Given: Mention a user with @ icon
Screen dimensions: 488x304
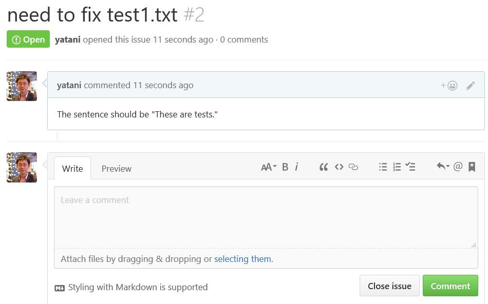Looking at the screenshot, I should [x=458, y=167].
